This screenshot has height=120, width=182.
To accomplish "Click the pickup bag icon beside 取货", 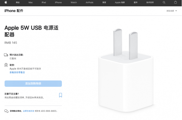I will (x=6, y=65).
